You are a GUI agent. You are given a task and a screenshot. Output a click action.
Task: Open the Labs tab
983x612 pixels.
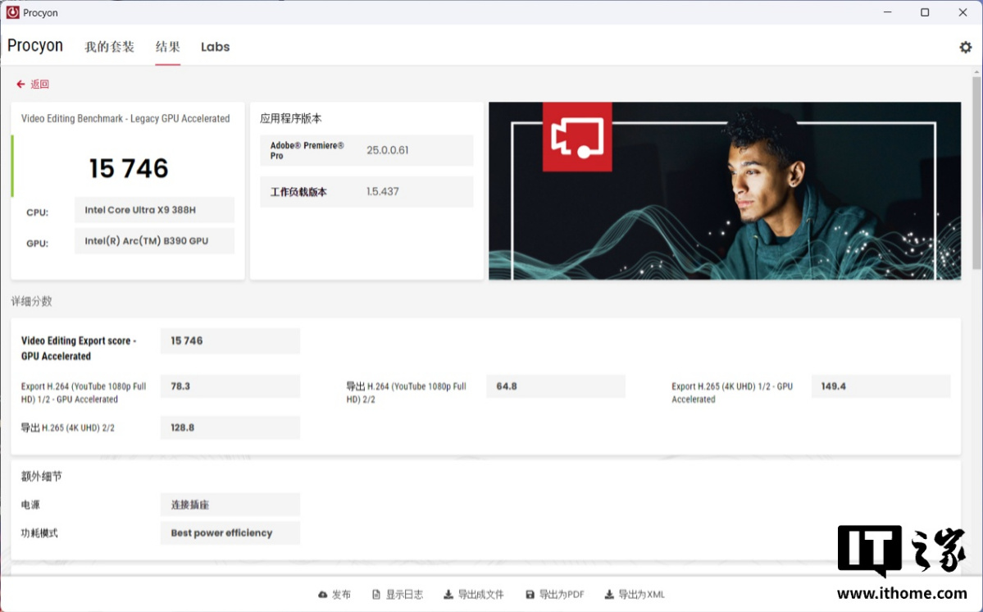point(215,47)
